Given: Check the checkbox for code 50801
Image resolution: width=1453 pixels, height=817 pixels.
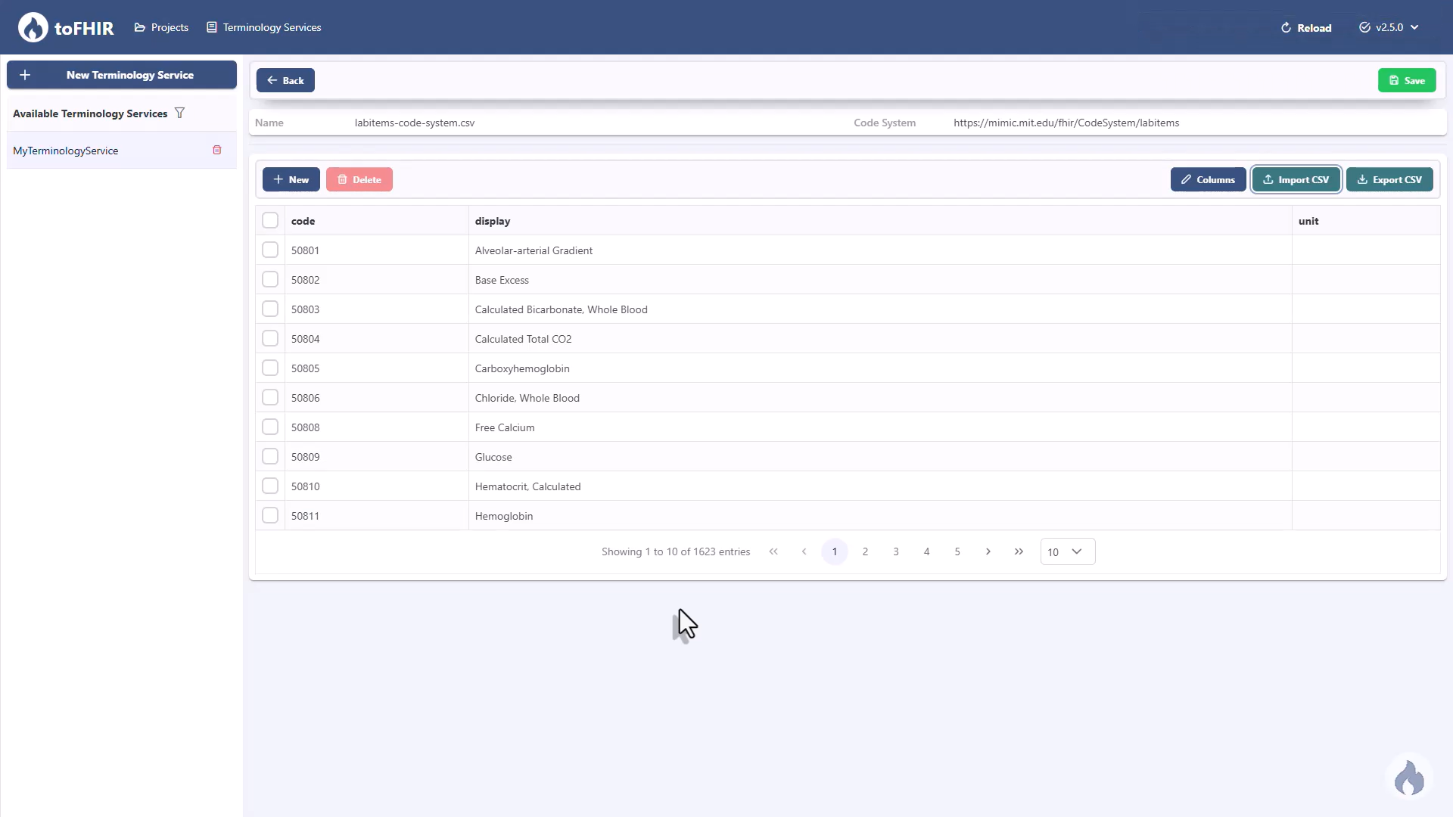Looking at the screenshot, I should tap(270, 250).
